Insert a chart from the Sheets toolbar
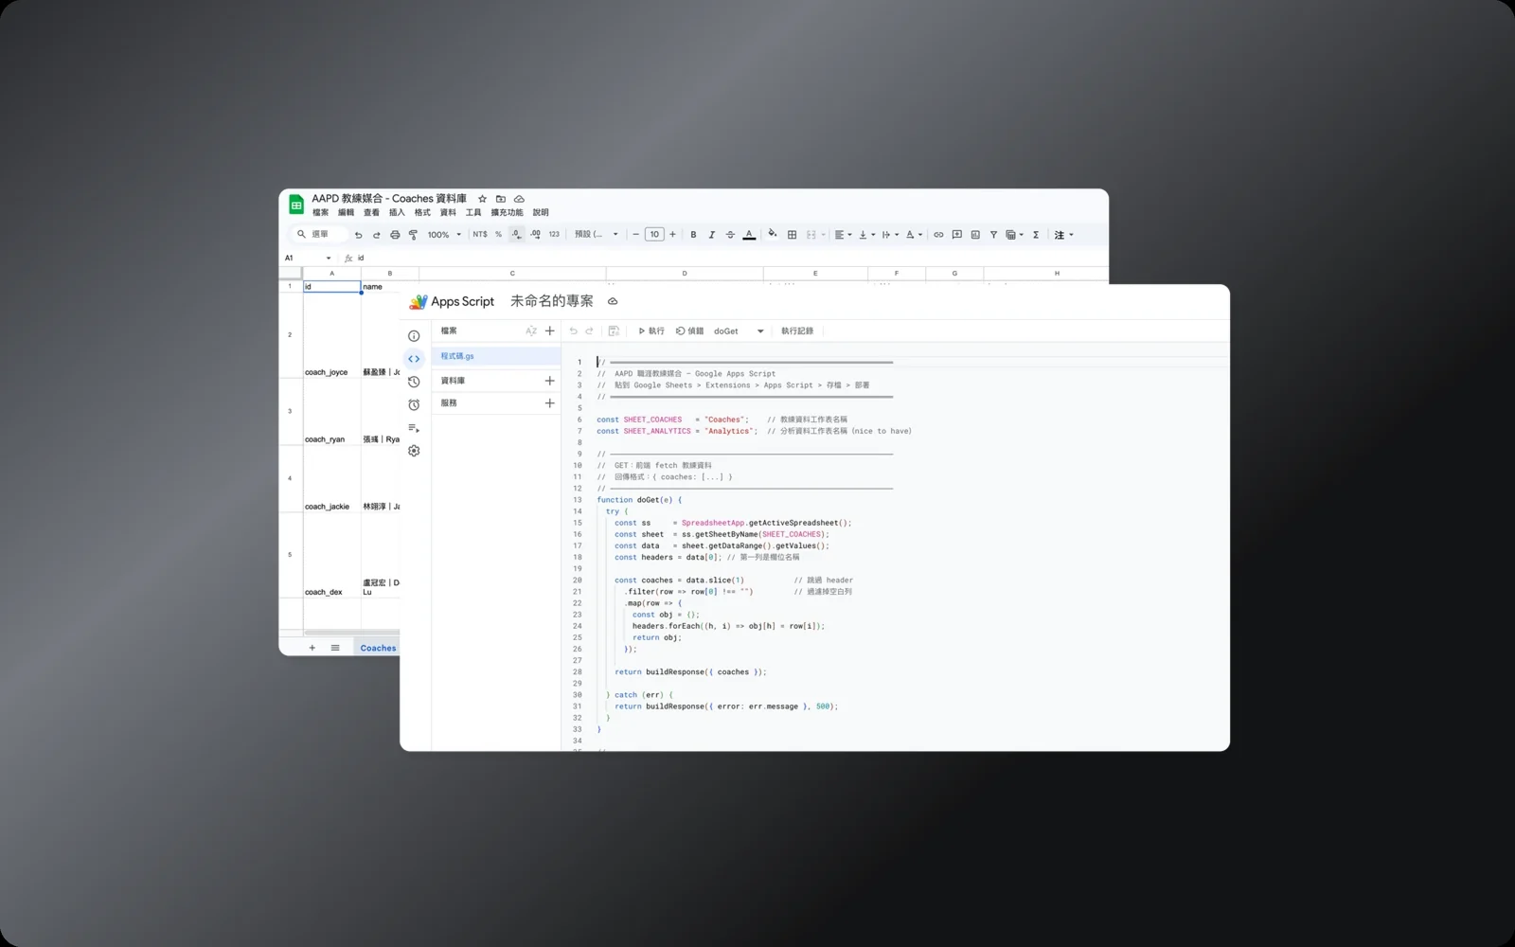Viewport: 1515px width, 947px height. tap(975, 235)
